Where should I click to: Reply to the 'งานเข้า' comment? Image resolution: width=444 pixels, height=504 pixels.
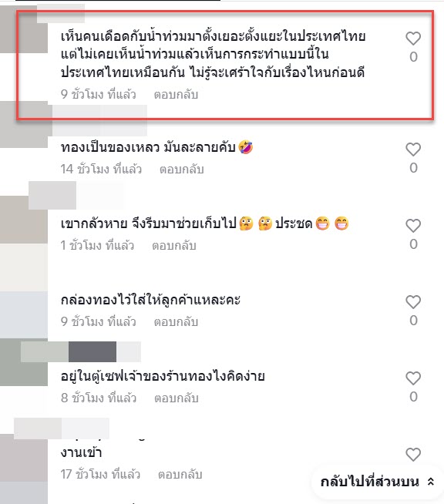(x=180, y=475)
